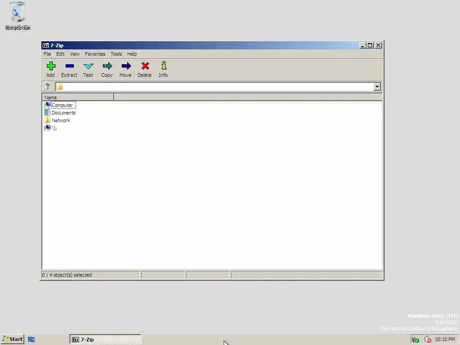This screenshot has width=460, height=345.
Task: Click the 10:10 PM clock
Action: 445,339
